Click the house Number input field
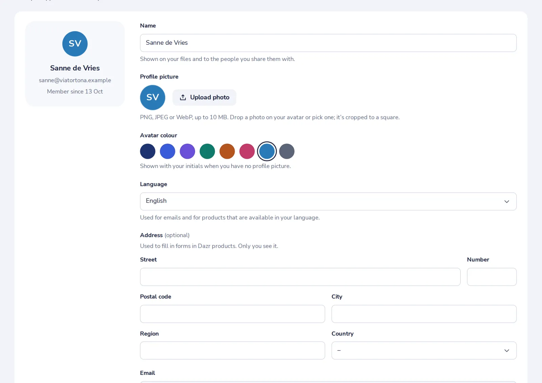Screen dimensions: 542x383 [x=492, y=277]
